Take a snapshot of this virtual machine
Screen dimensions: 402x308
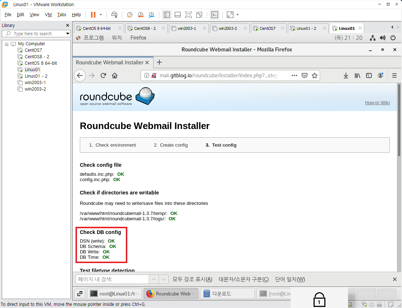[x=130, y=15]
